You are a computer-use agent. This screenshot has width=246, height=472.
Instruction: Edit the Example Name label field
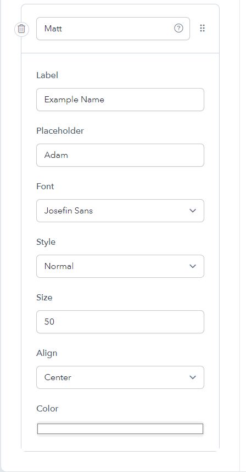coord(120,100)
